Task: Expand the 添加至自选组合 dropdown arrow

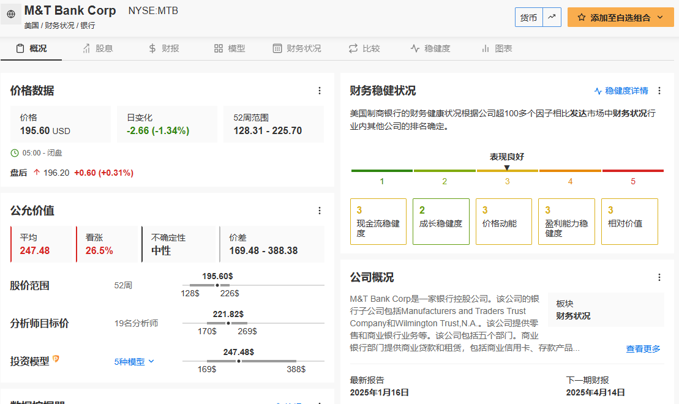Action: (x=660, y=18)
